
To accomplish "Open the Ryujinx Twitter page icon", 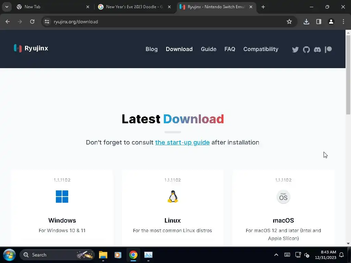I will (295, 49).
